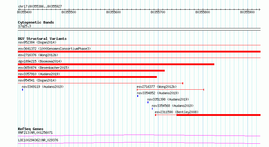The width and height of the screenshot is (269, 147).
Task: Click the thick red esv3641372 variant bar
Action: [x=139, y=52]
